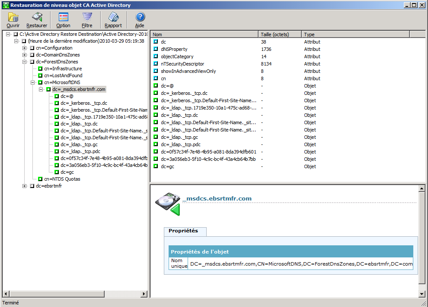The image size is (428, 307).
Task: Expand the dc=ebsrtmfr tree node
Action: (25, 185)
